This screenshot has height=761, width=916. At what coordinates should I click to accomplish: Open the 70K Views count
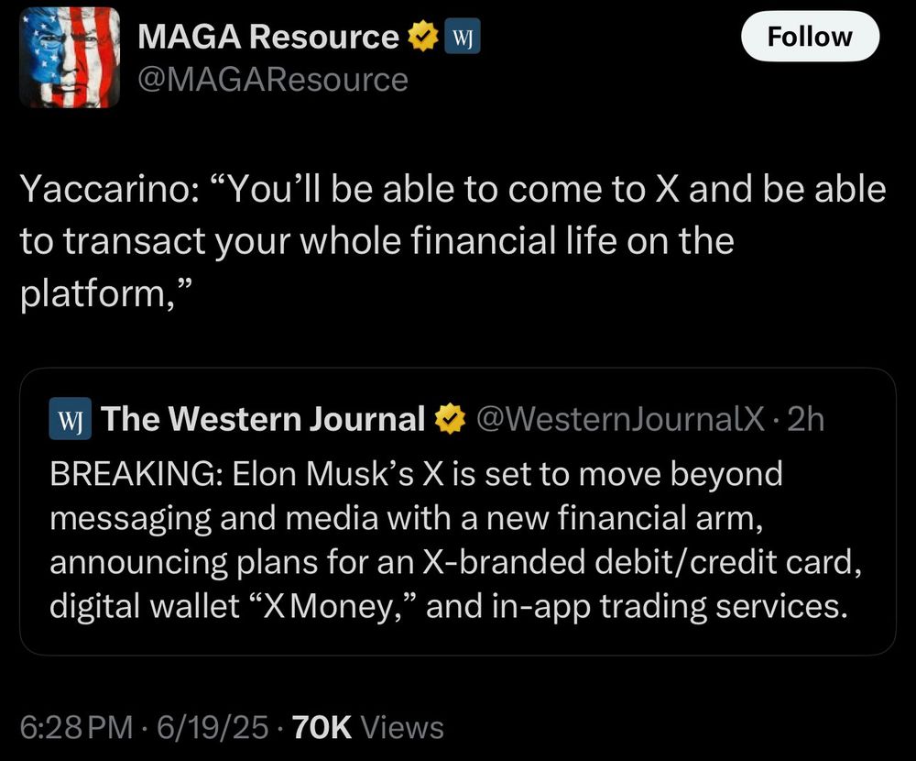(x=366, y=727)
